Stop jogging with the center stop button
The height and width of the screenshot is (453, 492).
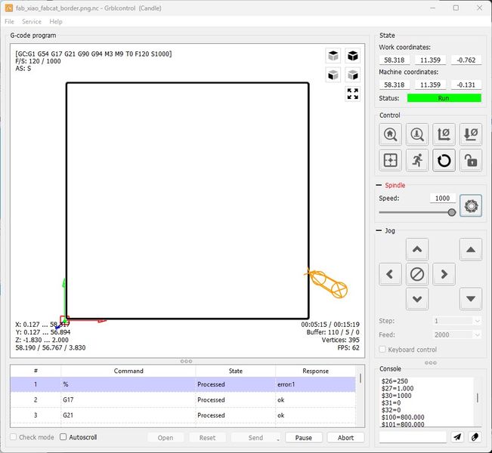point(417,274)
